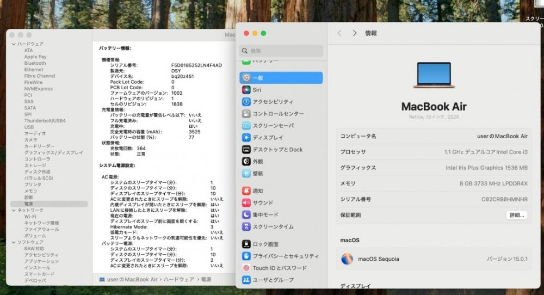Open the プライバシーとセキュリティ icon
The height and width of the screenshot is (295, 544).
(246, 256)
